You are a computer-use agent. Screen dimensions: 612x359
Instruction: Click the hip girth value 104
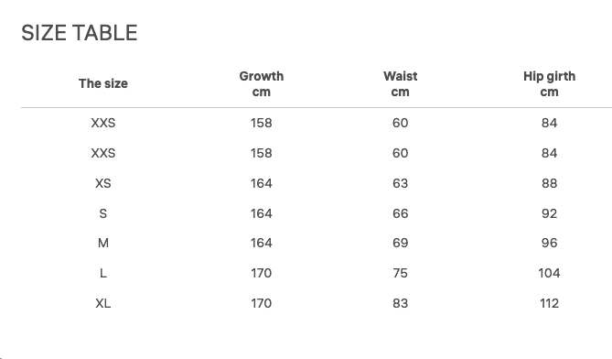pos(549,273)
